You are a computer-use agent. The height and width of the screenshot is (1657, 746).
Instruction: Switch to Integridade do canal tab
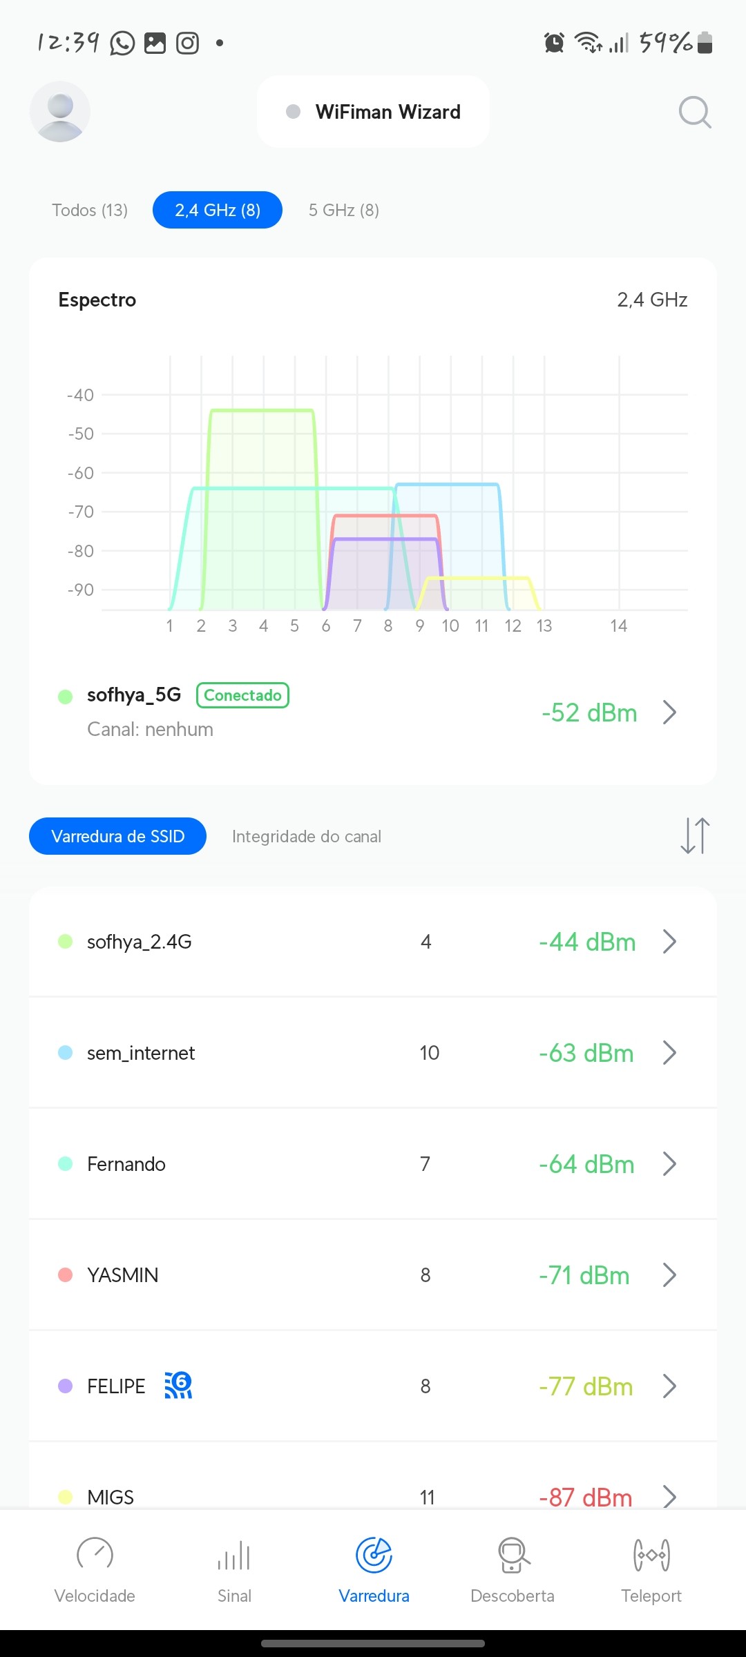[x=307, y=836]
